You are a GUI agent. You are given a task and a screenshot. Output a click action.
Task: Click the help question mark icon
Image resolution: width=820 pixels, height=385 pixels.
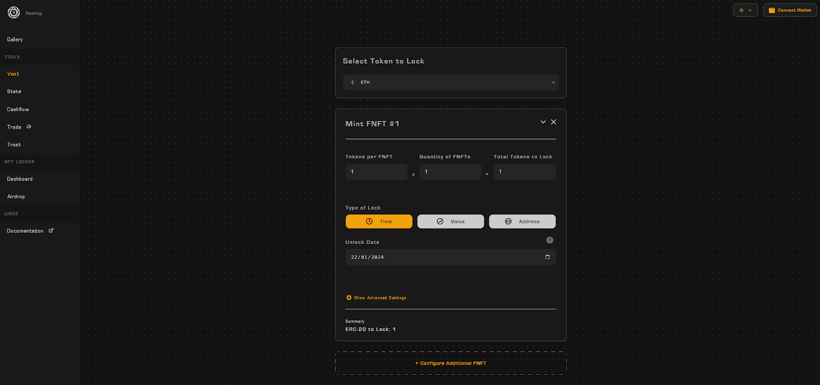coord(549,240)
